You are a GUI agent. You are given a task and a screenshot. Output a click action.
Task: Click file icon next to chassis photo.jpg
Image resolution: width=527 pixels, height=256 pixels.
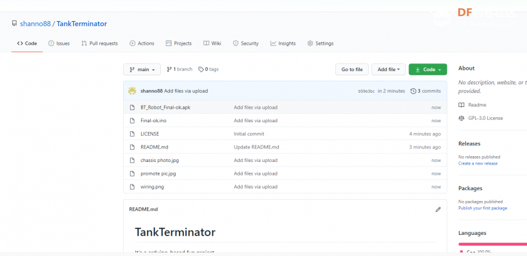pos(132,160)
